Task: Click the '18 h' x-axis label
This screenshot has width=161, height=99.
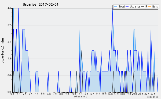Action: click(122, 94)
